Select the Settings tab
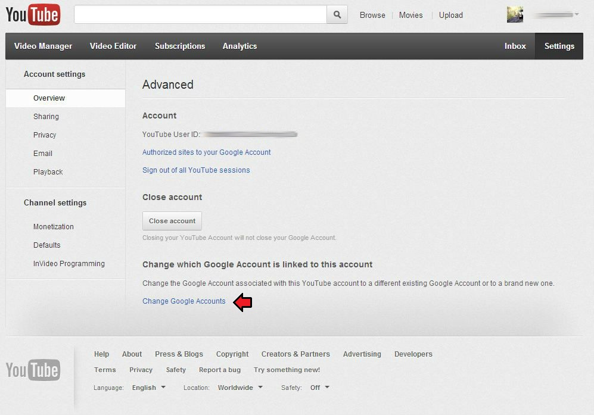 [x=559, y=46]
